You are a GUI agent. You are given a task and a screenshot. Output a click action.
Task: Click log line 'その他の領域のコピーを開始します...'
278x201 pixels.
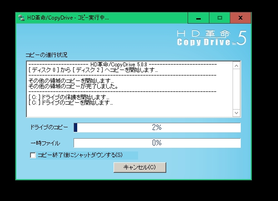coord(71,81)
